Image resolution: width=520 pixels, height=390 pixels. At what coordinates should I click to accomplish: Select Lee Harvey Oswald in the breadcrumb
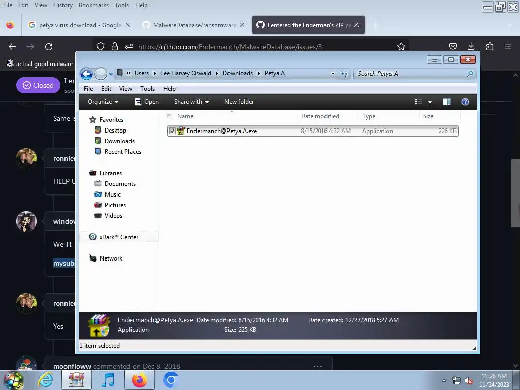186,73
